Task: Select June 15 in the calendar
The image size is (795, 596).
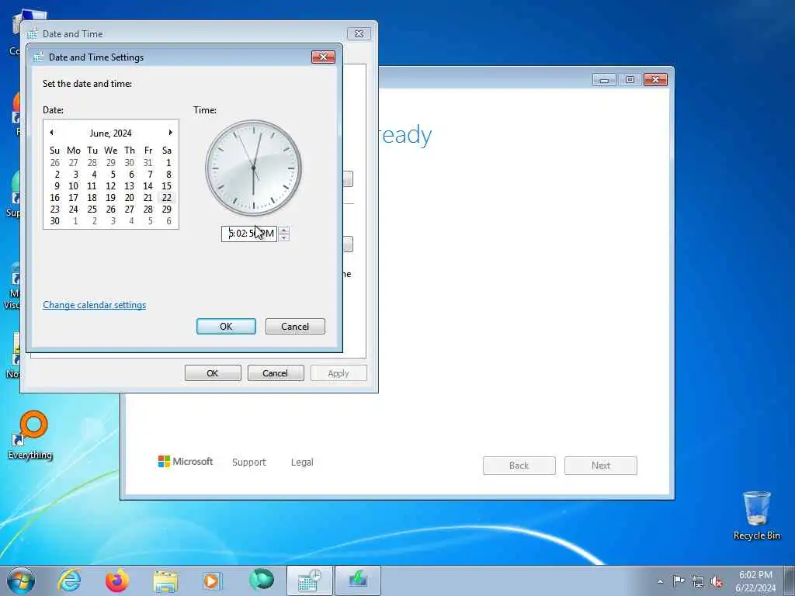Action: (166, 186)
